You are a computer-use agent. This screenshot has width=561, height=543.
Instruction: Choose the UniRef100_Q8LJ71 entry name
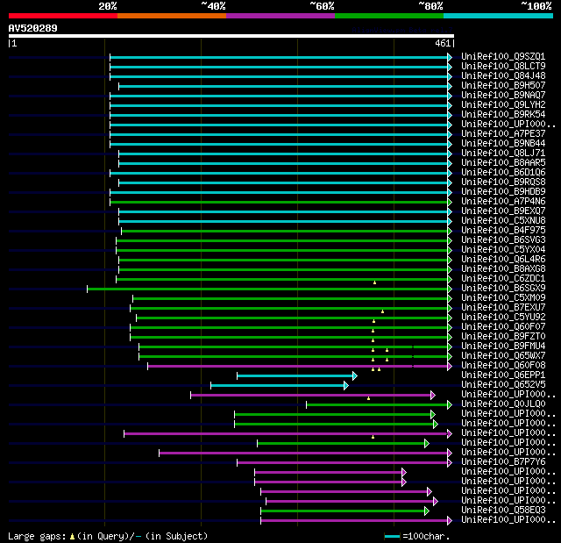pyautogui.click(x=503, y=154)
